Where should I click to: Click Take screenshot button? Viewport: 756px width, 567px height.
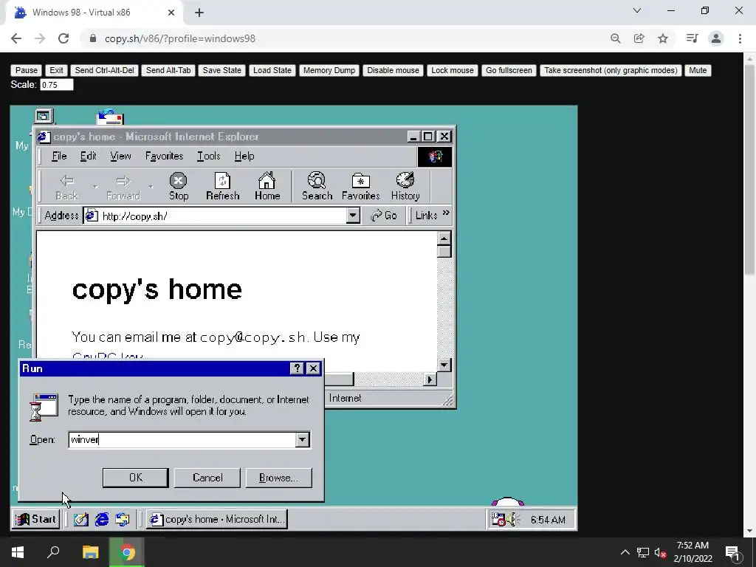coord(611,70)
